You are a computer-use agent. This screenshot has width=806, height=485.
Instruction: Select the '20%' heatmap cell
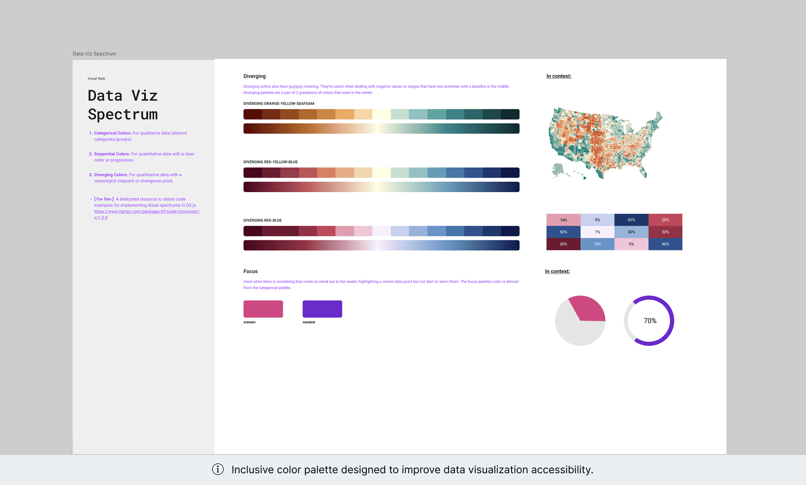pos(665,220)
